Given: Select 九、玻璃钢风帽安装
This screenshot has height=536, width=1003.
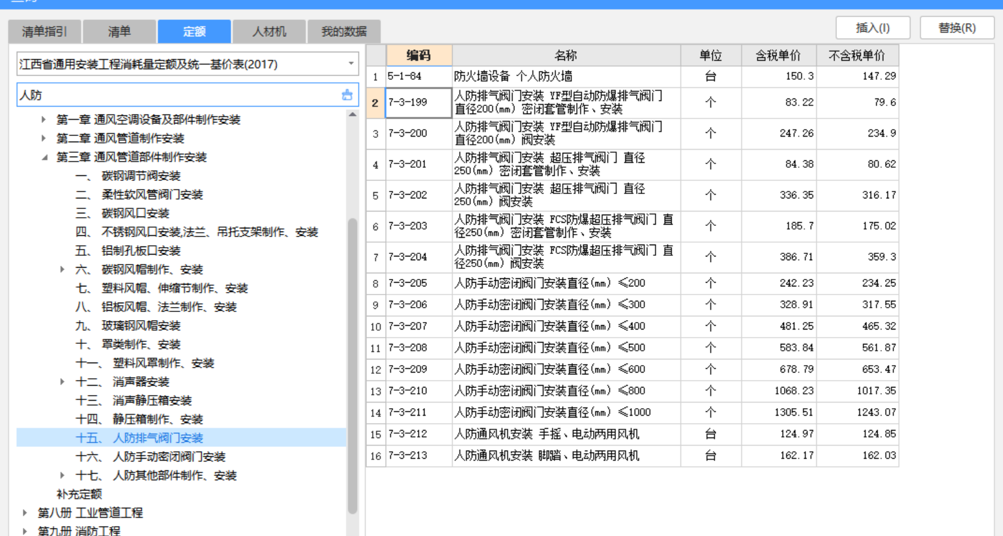Looking at the screenshot, I should click(x=128, y=326).
